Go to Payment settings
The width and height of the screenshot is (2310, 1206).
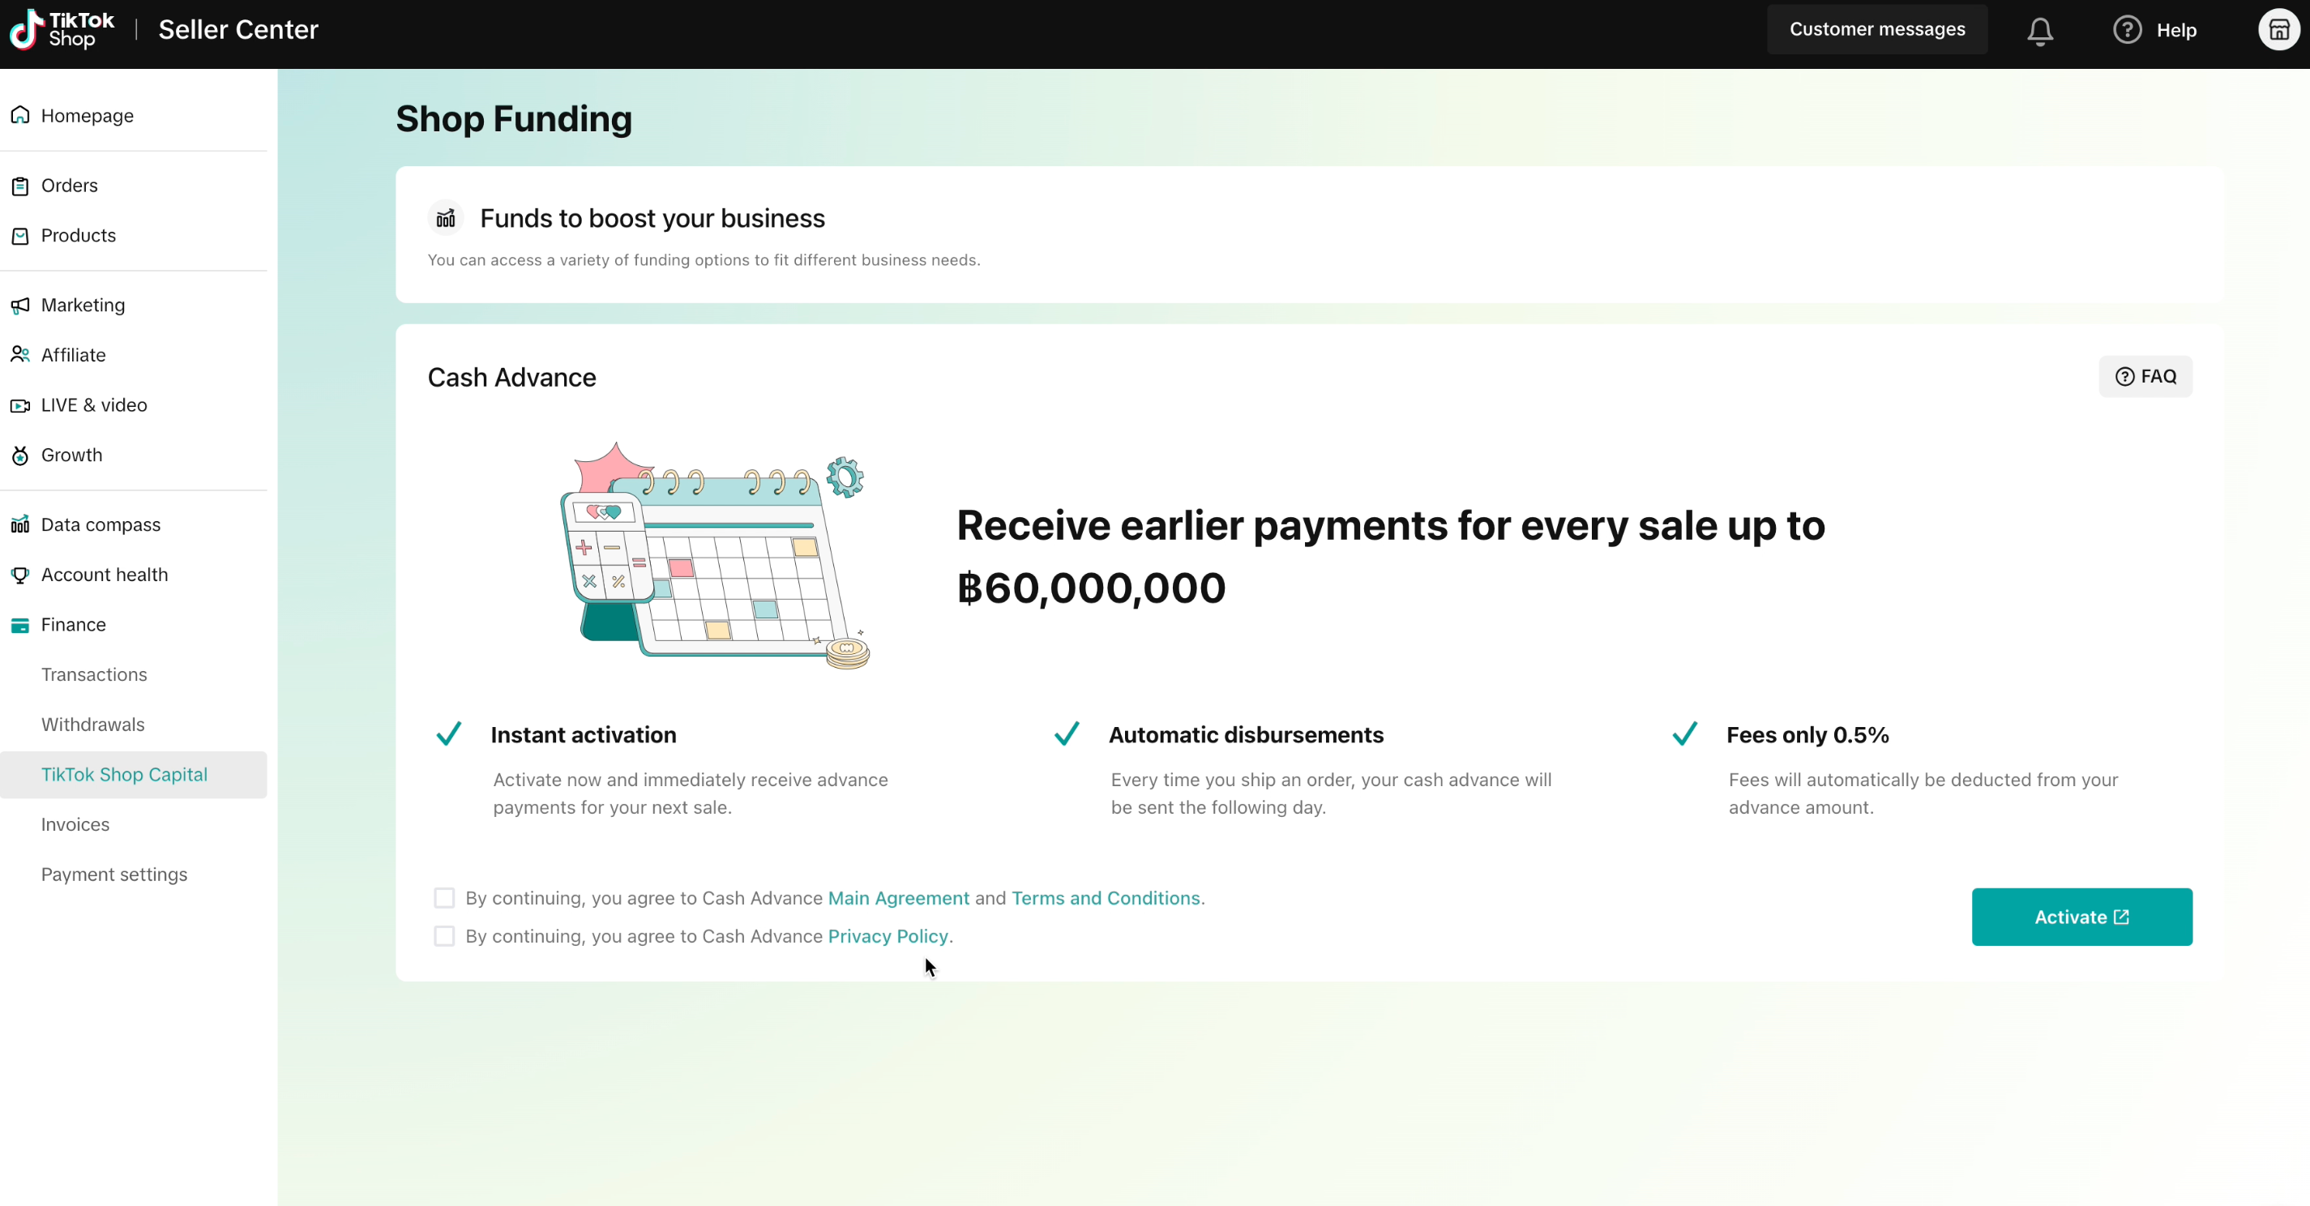pyautogui.click(x=114, y=875)
